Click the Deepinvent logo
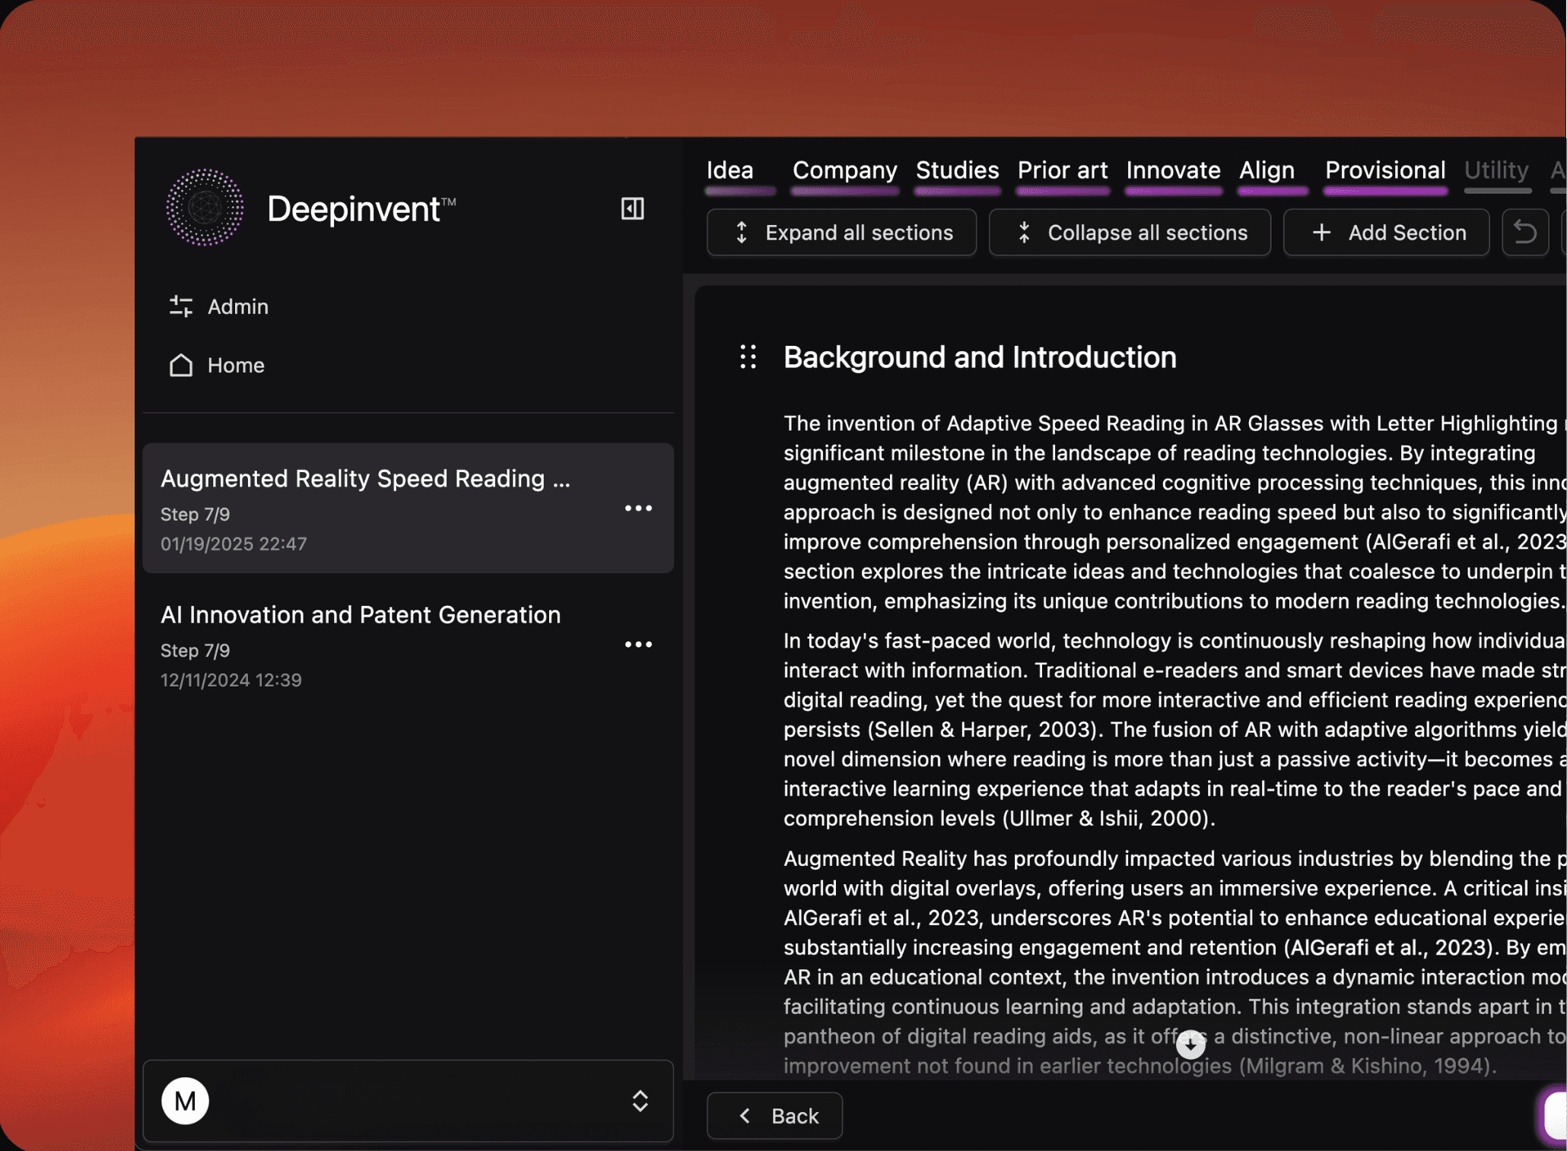 coord(205,208)
